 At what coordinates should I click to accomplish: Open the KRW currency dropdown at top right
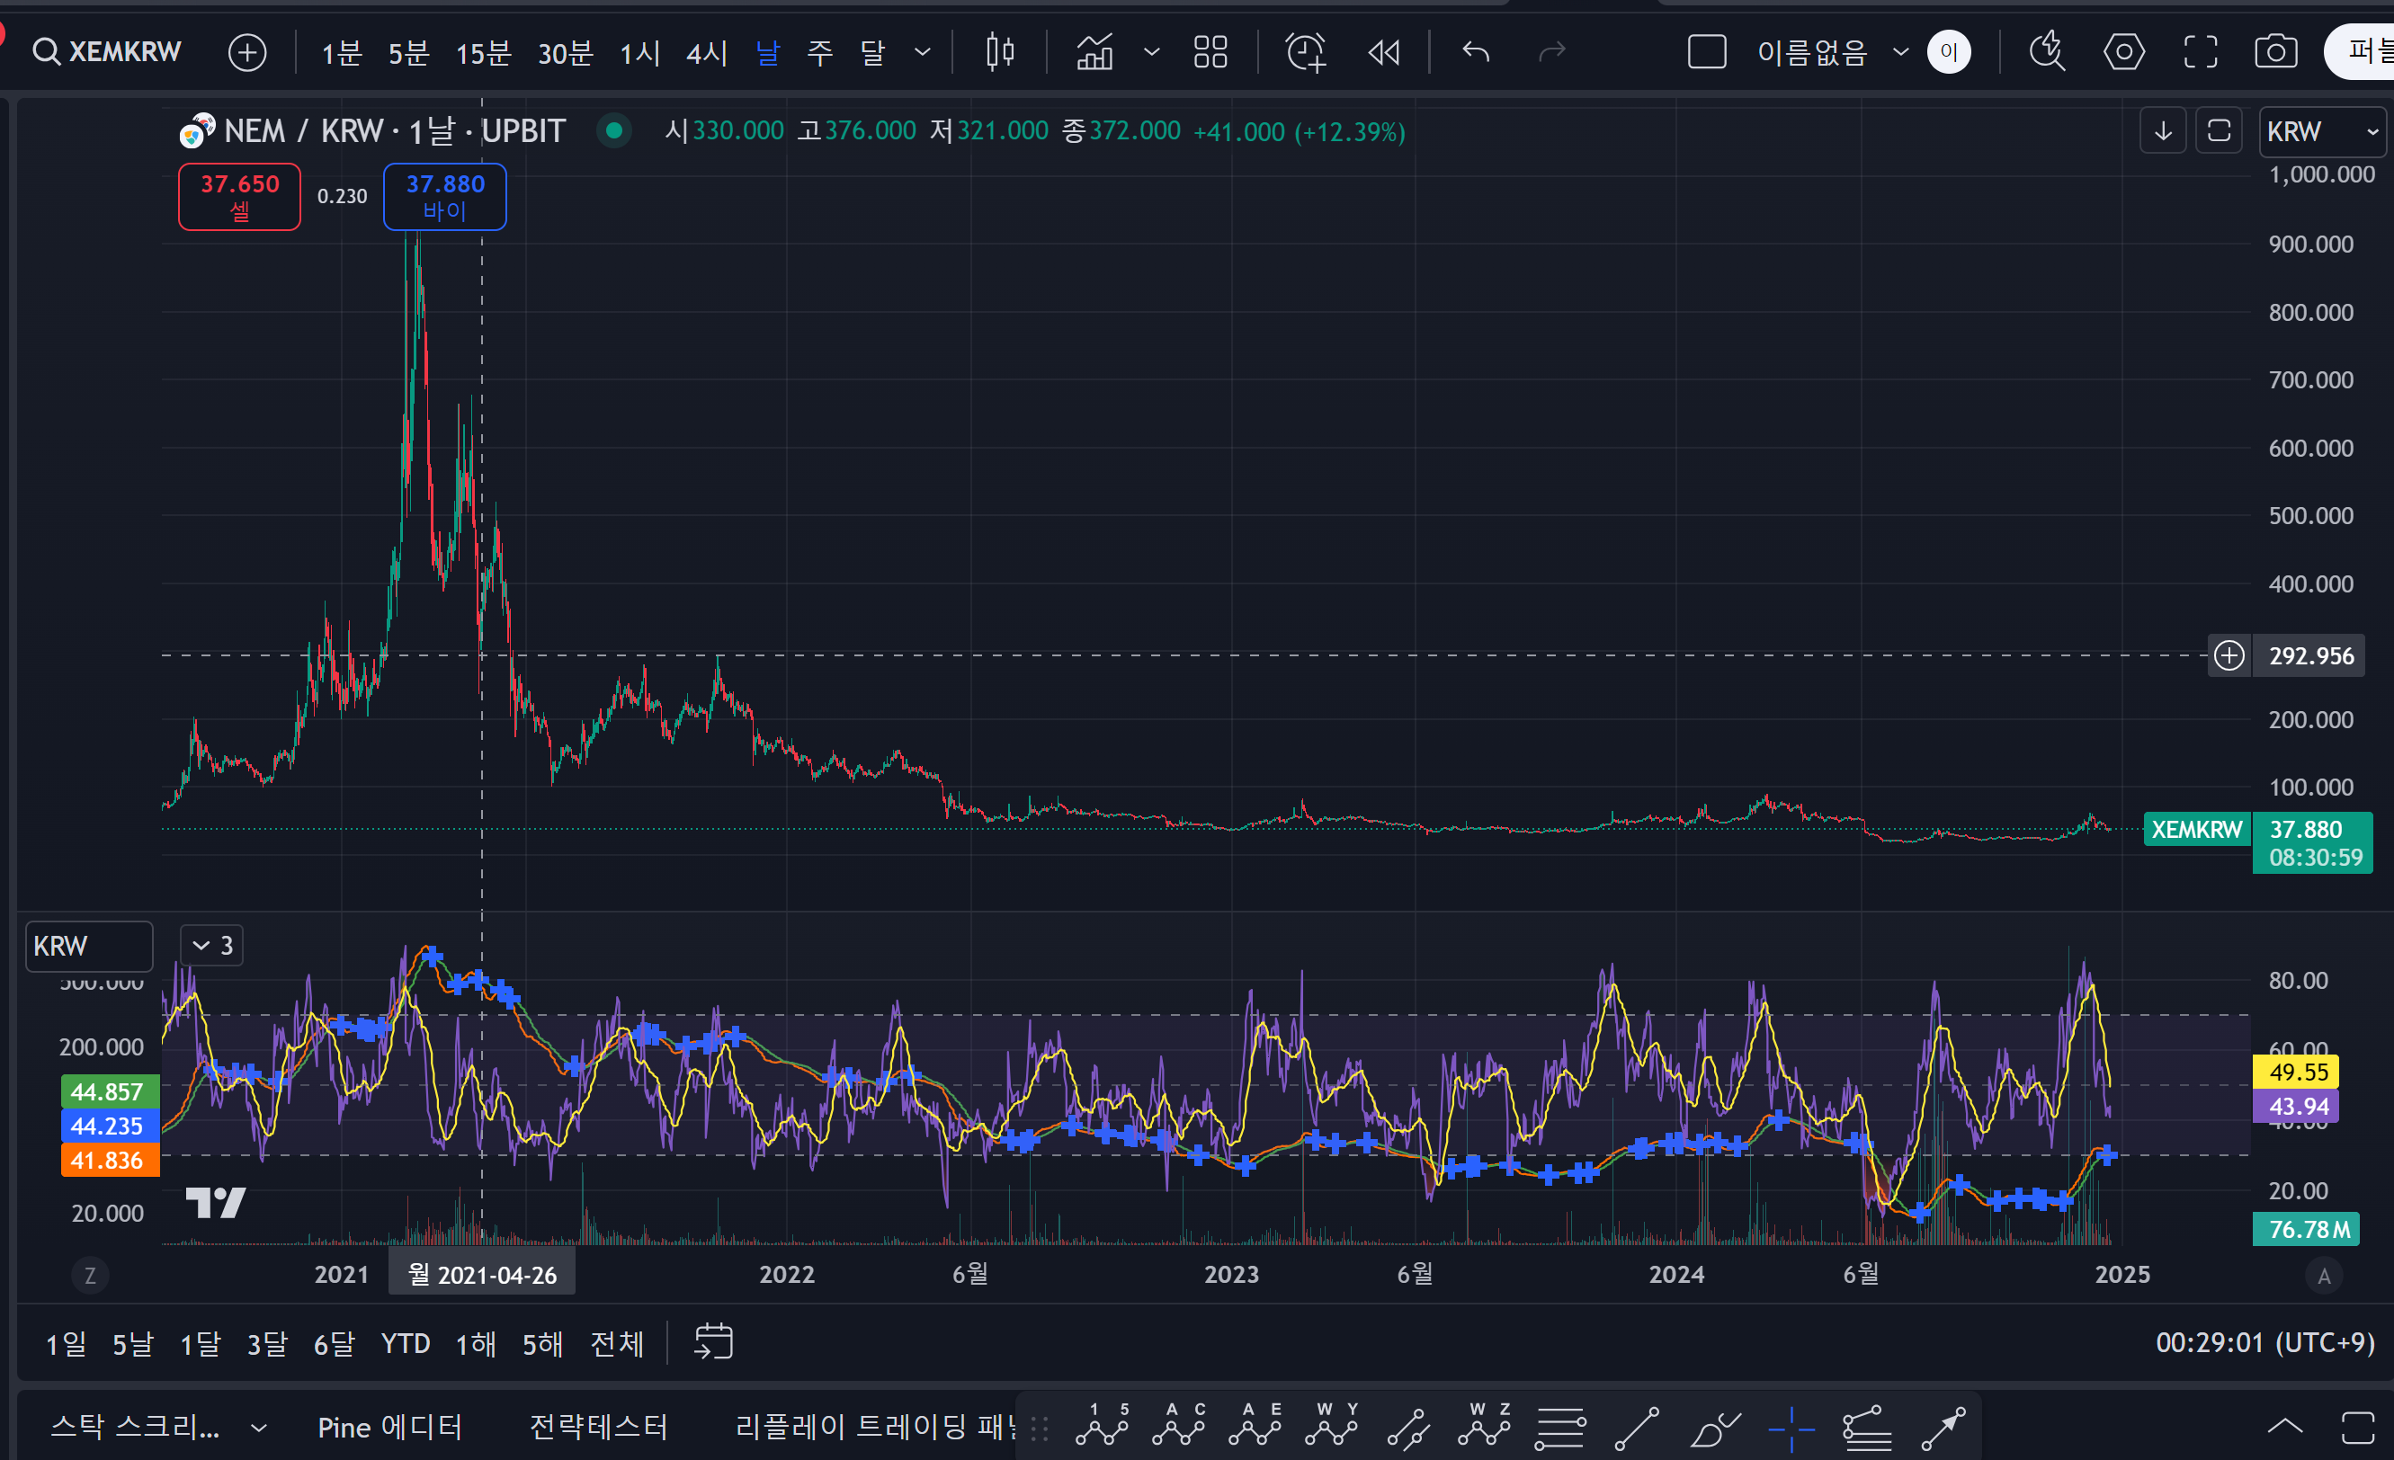[x=2320, y=131]
